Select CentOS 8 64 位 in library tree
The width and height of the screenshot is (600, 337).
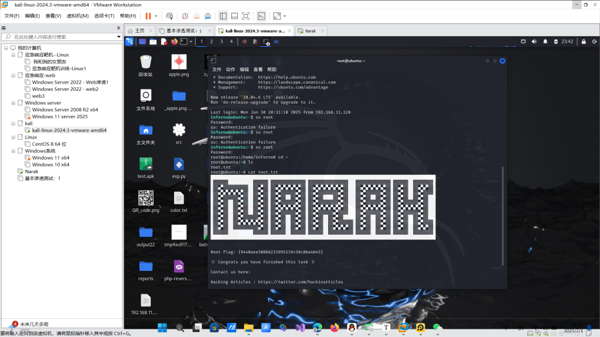pos(49,144)
